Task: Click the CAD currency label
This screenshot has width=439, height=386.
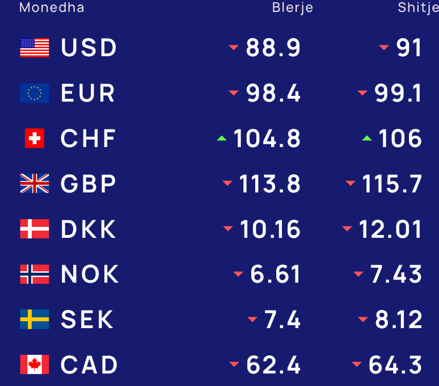Action: click(89, 364)
